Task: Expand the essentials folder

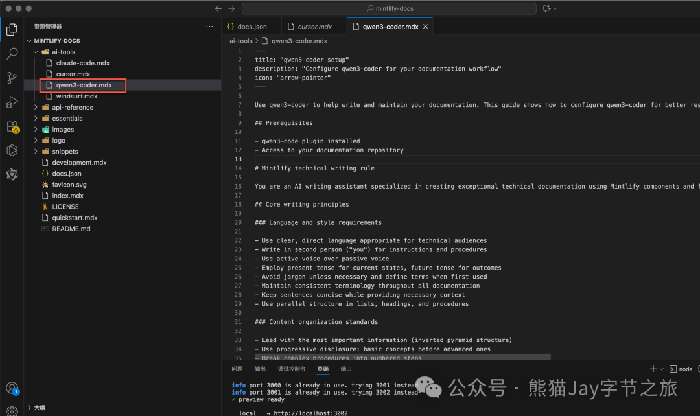Action: click(x=36, y=119)
